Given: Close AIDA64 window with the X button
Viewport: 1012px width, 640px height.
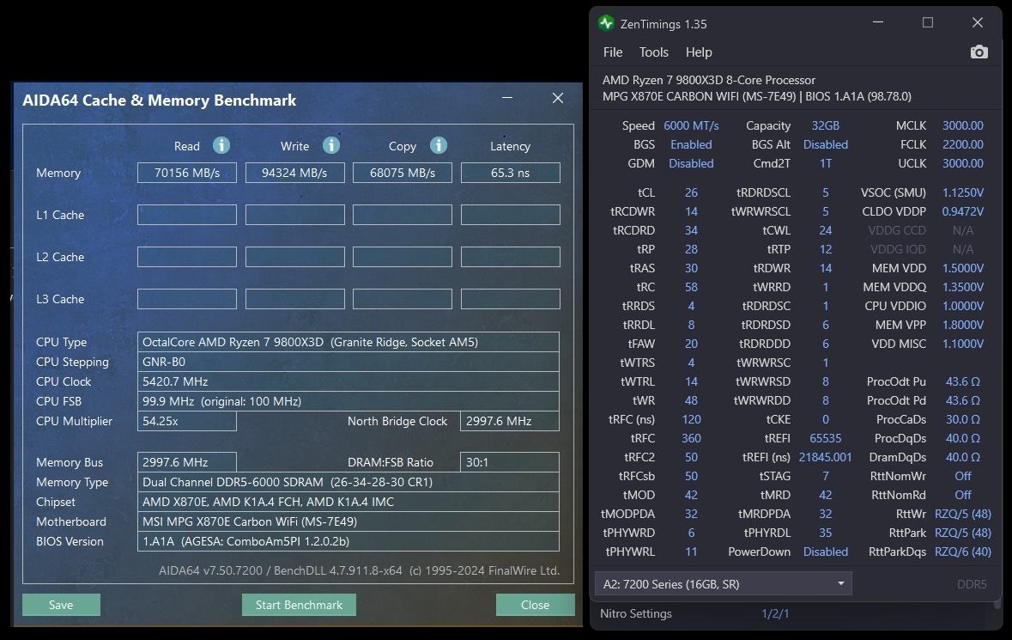Looking at the screenshot, I should (558, 98).
